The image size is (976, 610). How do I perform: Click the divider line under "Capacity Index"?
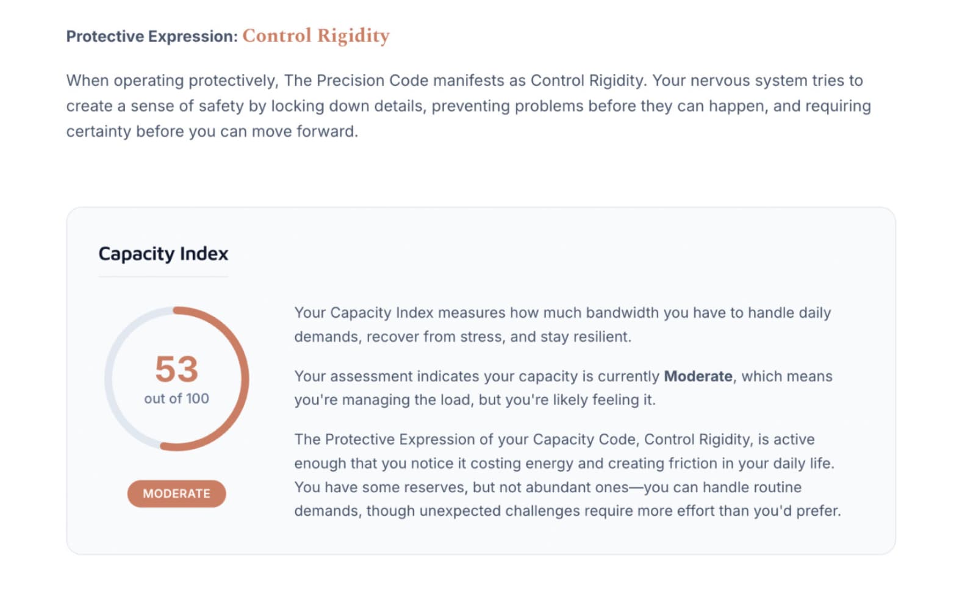(x=163, y=277)
